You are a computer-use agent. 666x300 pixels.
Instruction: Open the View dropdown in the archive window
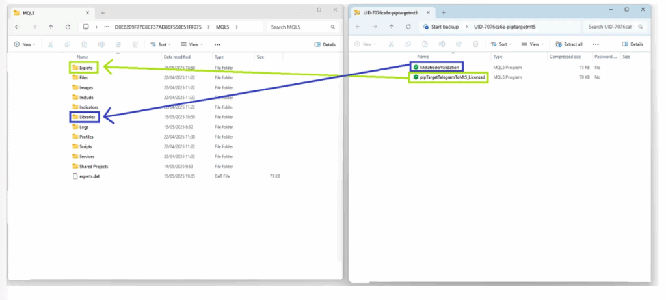tap(534, 44)
